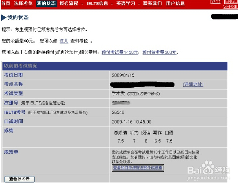Click the balance text 您的余额是¥0元
The height and width of the screenshot is (184, 238).
click(x=18, y=41)
